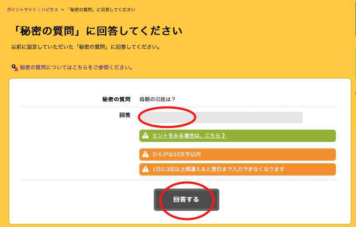356x227 pixels.
Task: Open the ヒントをみる場合は、こちら hint link
Action: pos(190,135)
